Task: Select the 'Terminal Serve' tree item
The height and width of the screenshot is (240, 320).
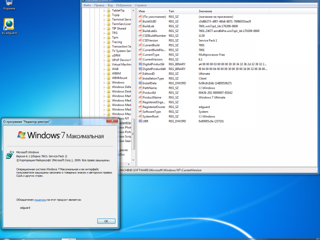Action: tap(122, 19)
